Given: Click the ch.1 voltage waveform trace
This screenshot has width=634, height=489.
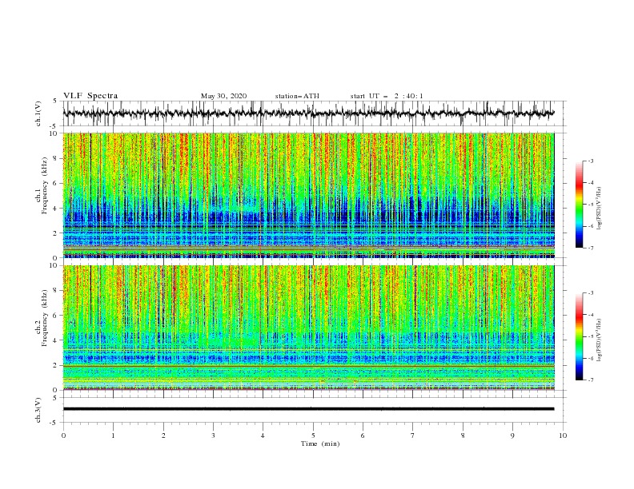Looking at the screenshot, I should pos(308,113).
